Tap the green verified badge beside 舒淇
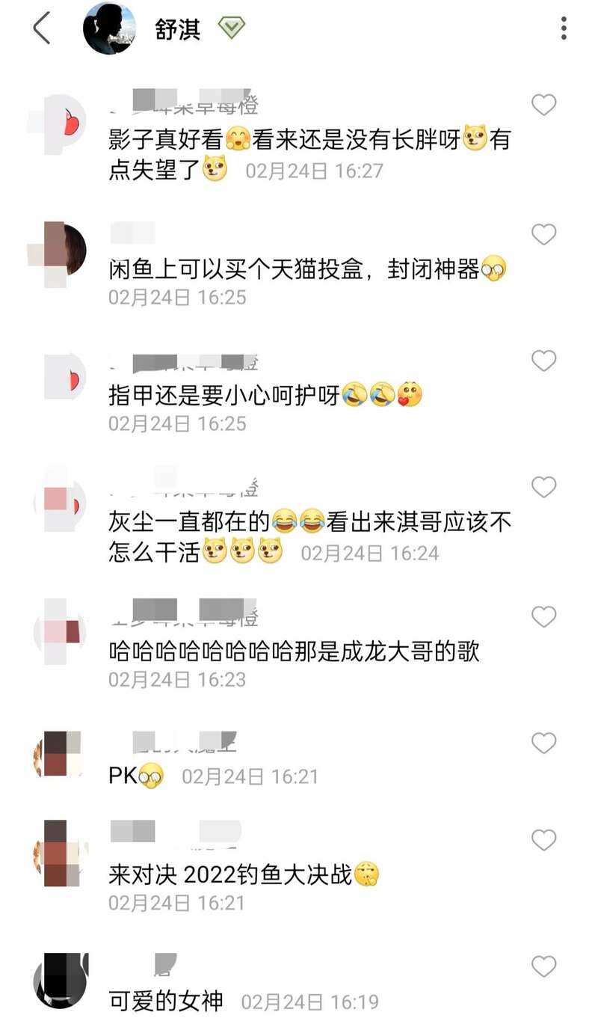 point(232,28)
